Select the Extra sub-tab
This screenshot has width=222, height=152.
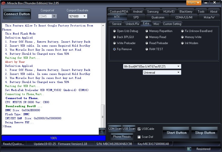[x=146, y=23]
